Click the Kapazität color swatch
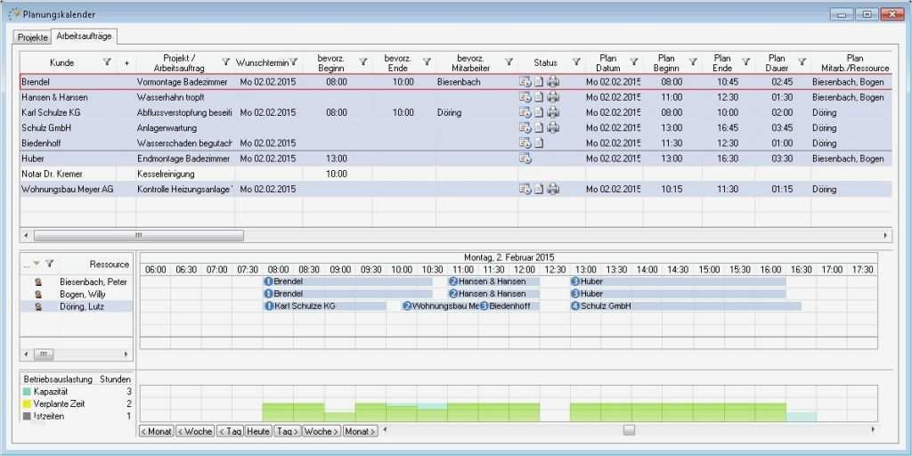 point(28,392)
